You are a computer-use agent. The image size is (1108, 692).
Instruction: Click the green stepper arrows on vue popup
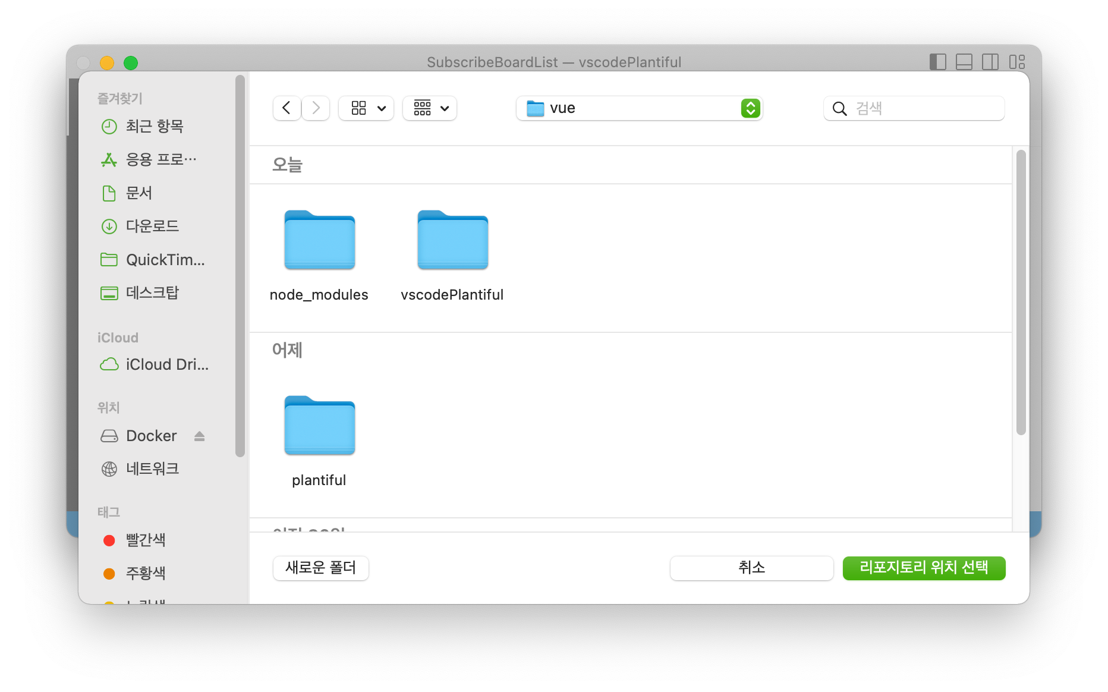point(751,108)
